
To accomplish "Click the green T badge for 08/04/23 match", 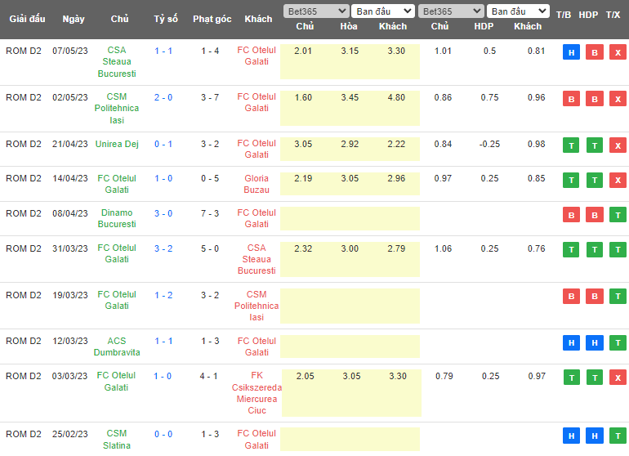I will pyautogui.click(x=617, y=215).
